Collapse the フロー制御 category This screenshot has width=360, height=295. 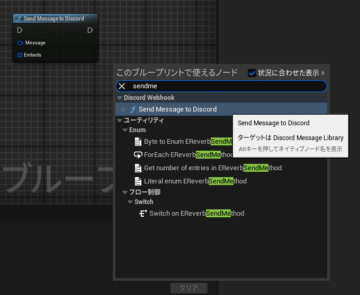pyautogui.click(x=125, y=192)
